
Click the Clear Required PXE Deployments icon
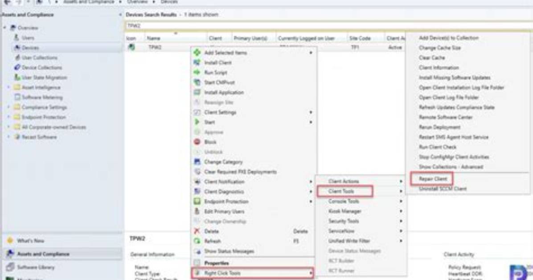pos(197,172)
